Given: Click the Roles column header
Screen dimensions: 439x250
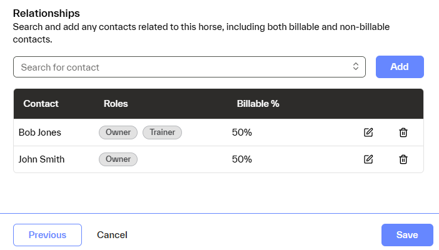Looking at the screenshot, I should [x=116, y=104].
